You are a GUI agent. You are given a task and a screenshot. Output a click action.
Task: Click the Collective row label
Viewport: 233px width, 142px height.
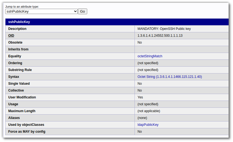pyautogui.click(x=16, y=90)
